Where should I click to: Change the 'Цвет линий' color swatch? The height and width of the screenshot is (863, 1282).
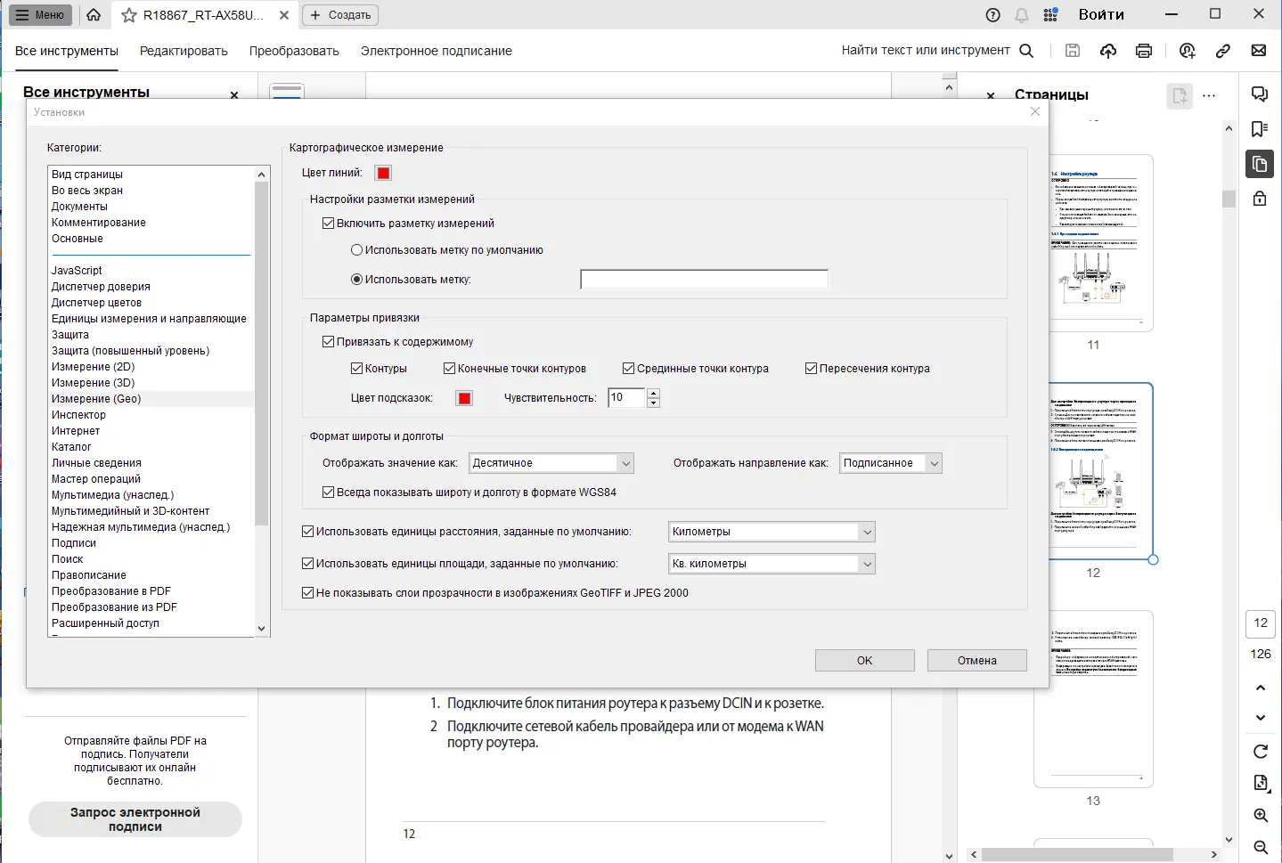coord(382,172)
